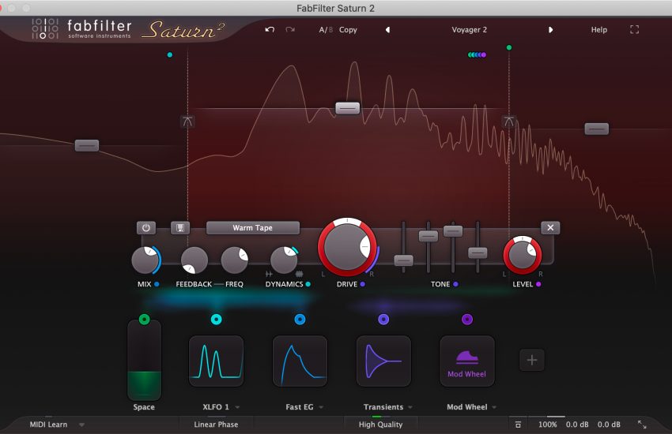This screenshot has height=434, width=672.
Task: Expand the Transients dropdown arrow
Action: pyautogui.click(x=410, y=407)
